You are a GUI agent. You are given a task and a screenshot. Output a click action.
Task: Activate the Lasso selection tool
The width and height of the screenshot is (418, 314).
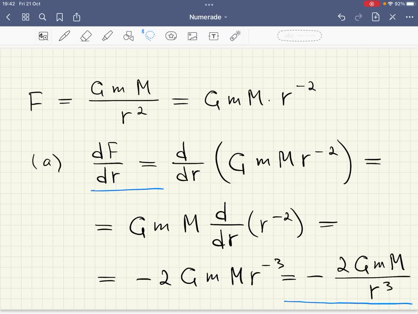pos(149,36)
